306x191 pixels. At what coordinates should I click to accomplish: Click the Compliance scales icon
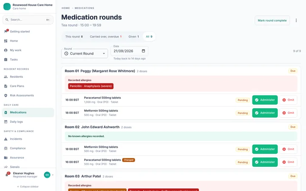pyautogui.click(x=6, y=148)
